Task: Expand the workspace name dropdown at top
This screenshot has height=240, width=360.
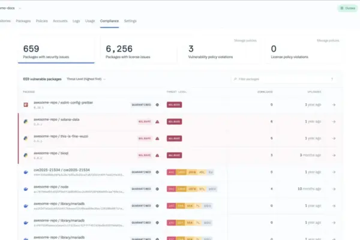Action: click(x=20, y=8)
